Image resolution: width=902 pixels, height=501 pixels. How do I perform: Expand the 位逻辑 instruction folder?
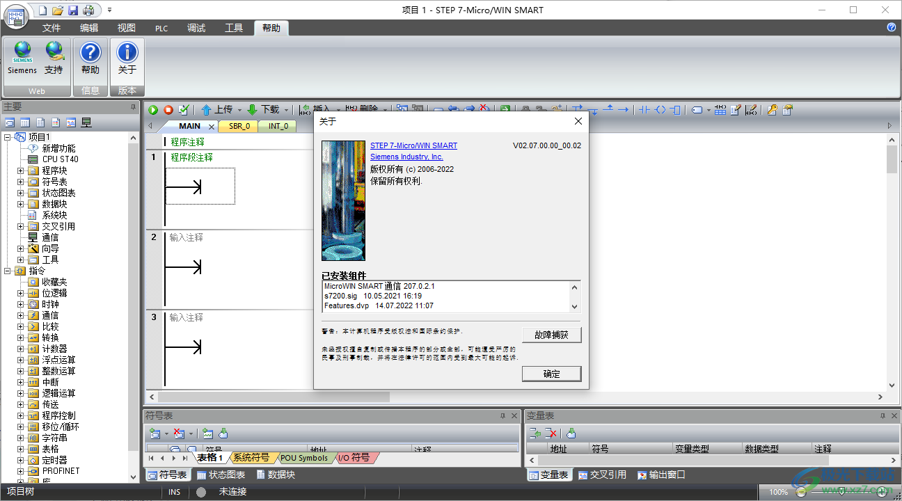point(20,293)
